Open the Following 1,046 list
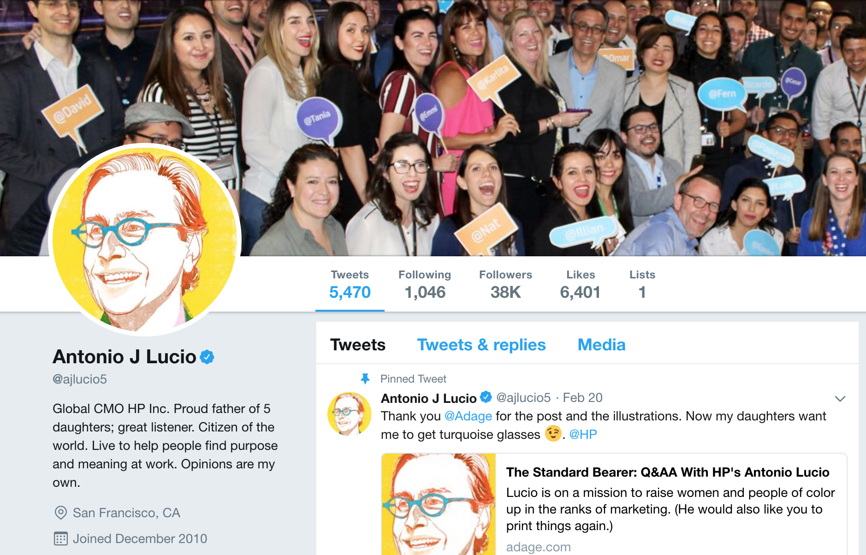 pyautogui.click(x=425, y=284)
